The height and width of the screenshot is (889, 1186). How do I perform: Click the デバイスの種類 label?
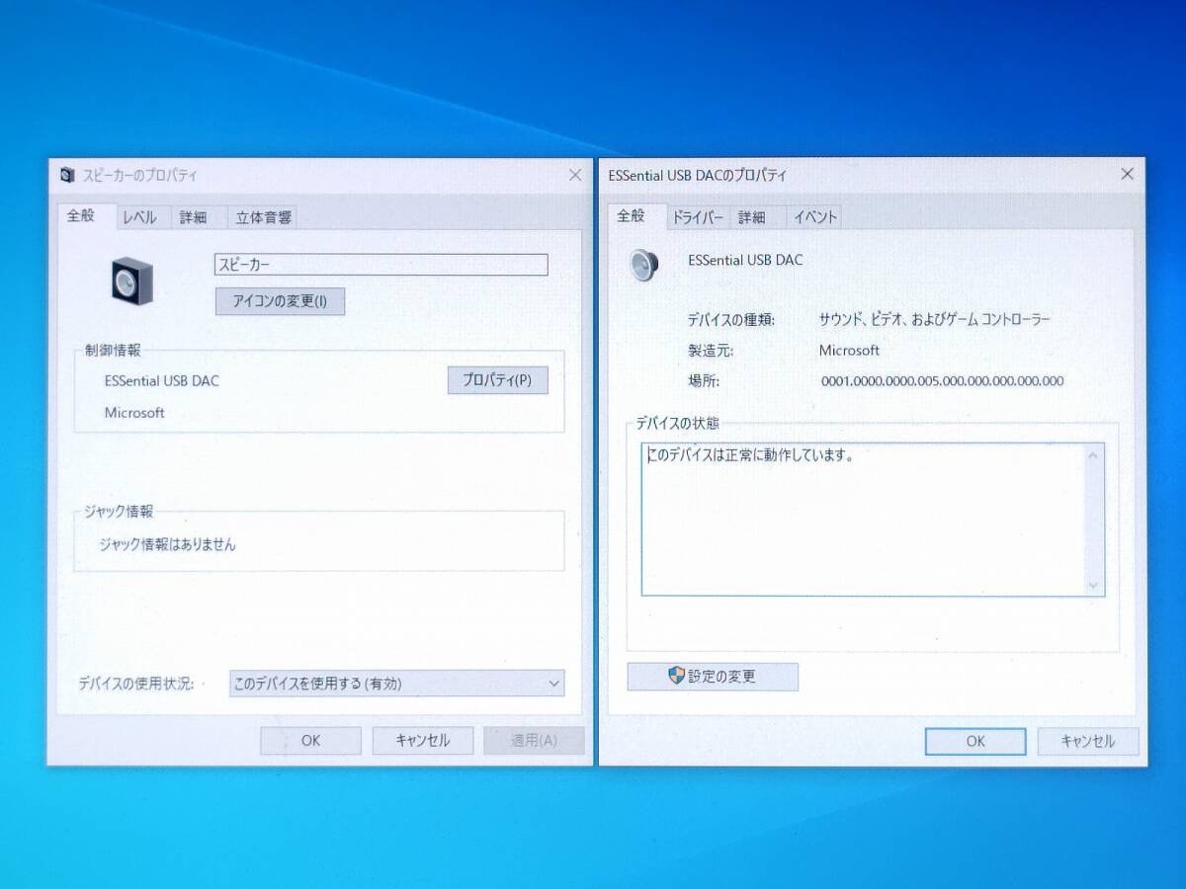click(x=731, y=320)
